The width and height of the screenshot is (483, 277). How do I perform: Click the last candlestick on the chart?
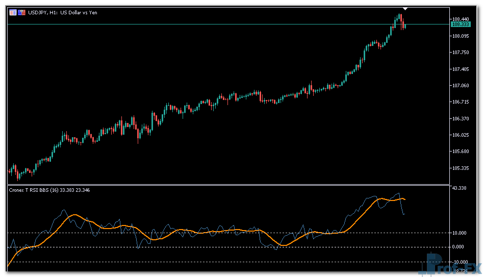(x=405, y=26)
